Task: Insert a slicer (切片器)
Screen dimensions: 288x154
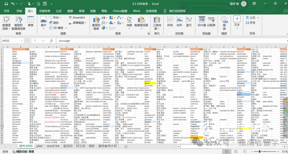Action: [202, 22]
